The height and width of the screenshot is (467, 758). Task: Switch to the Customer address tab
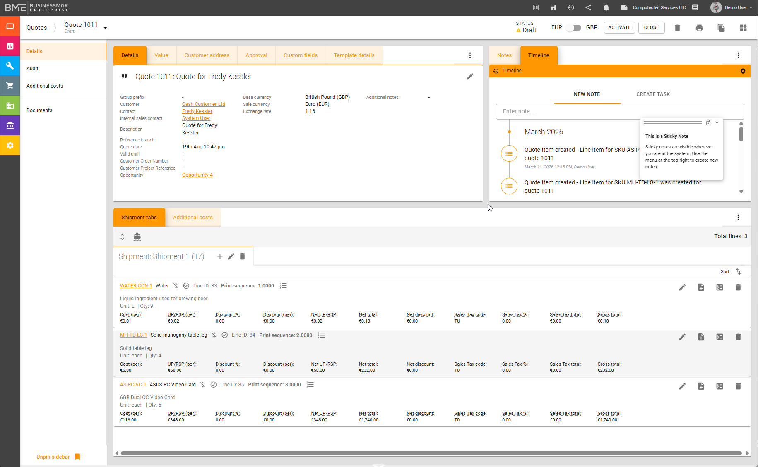tap(207, 55)
